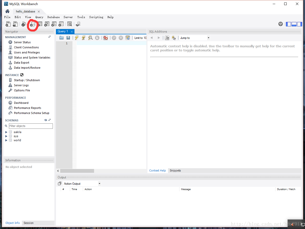Rollback the transaction X icon
This screenshot has height=229, width=305.
point(121,38)
